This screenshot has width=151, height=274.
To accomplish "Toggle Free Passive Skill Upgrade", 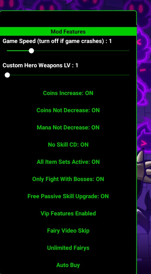I will (x=68, y=196).
